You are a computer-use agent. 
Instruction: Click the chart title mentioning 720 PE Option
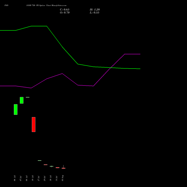[x=46, y=6]
